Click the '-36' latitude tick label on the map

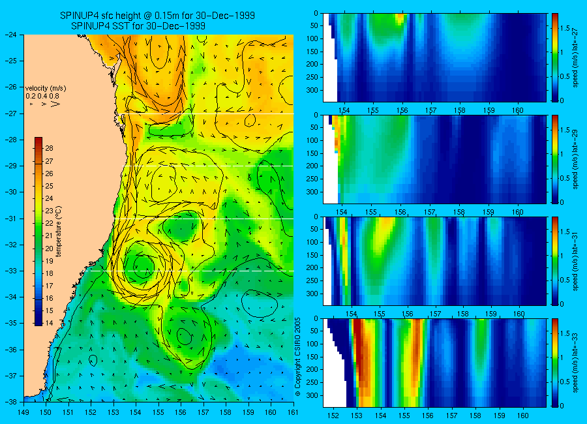[11, 349]
